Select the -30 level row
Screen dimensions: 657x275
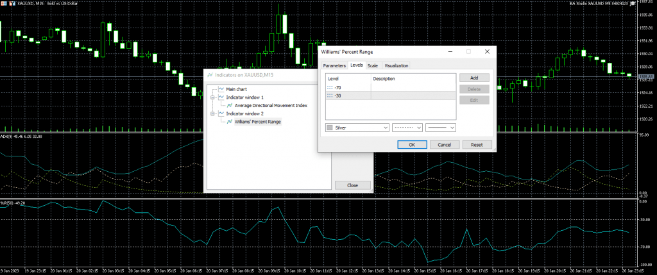tap(359, 96)
